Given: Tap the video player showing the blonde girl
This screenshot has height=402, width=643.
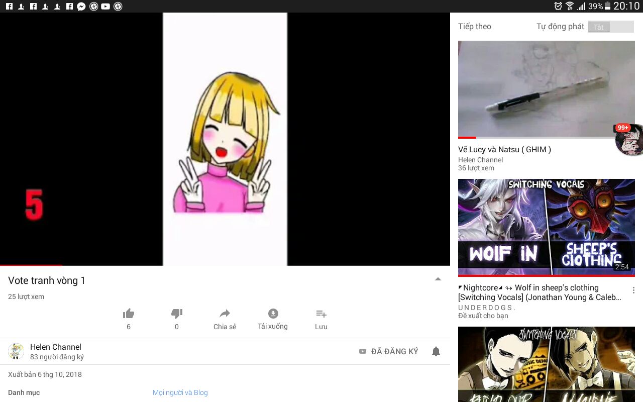Looking at the screenshot, I should coord(225,139).
